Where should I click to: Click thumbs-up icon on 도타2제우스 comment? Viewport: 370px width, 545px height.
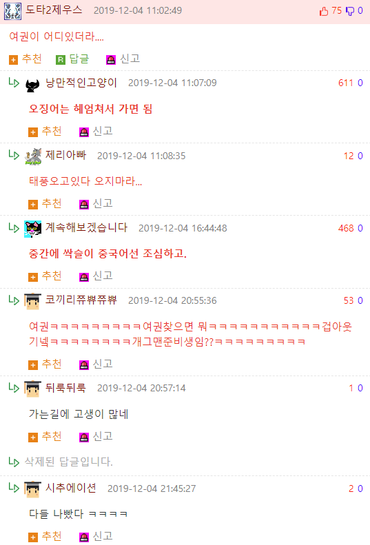(324, 12)
